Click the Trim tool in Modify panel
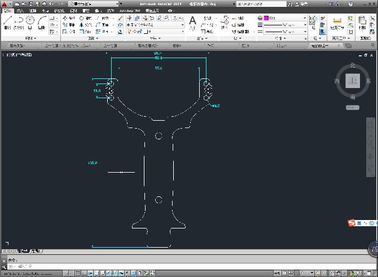This screenshot has width=378, height=277. pyautogui.click(x=103, y=18)
